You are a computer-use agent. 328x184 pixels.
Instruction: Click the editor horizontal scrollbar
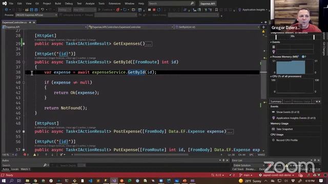(131, 154)
